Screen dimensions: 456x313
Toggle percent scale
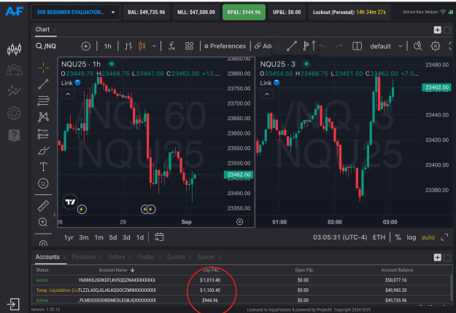[x=398, y=237]
